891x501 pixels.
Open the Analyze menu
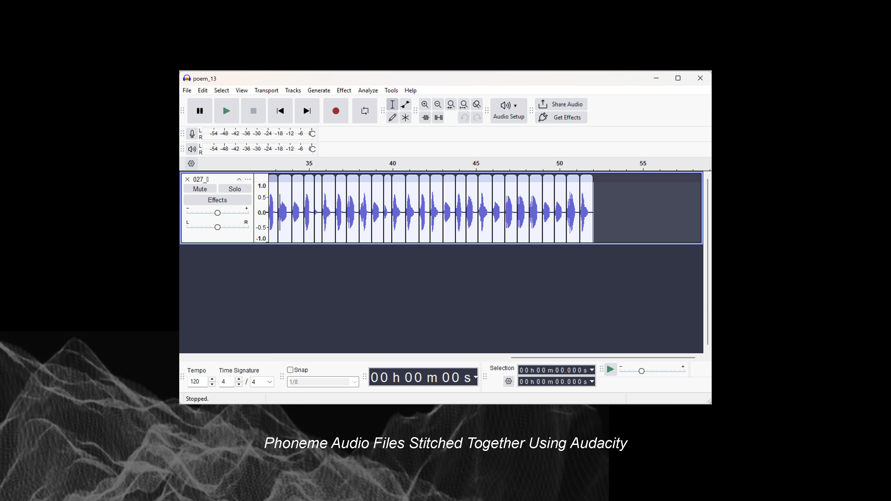[x=368, y=90]
